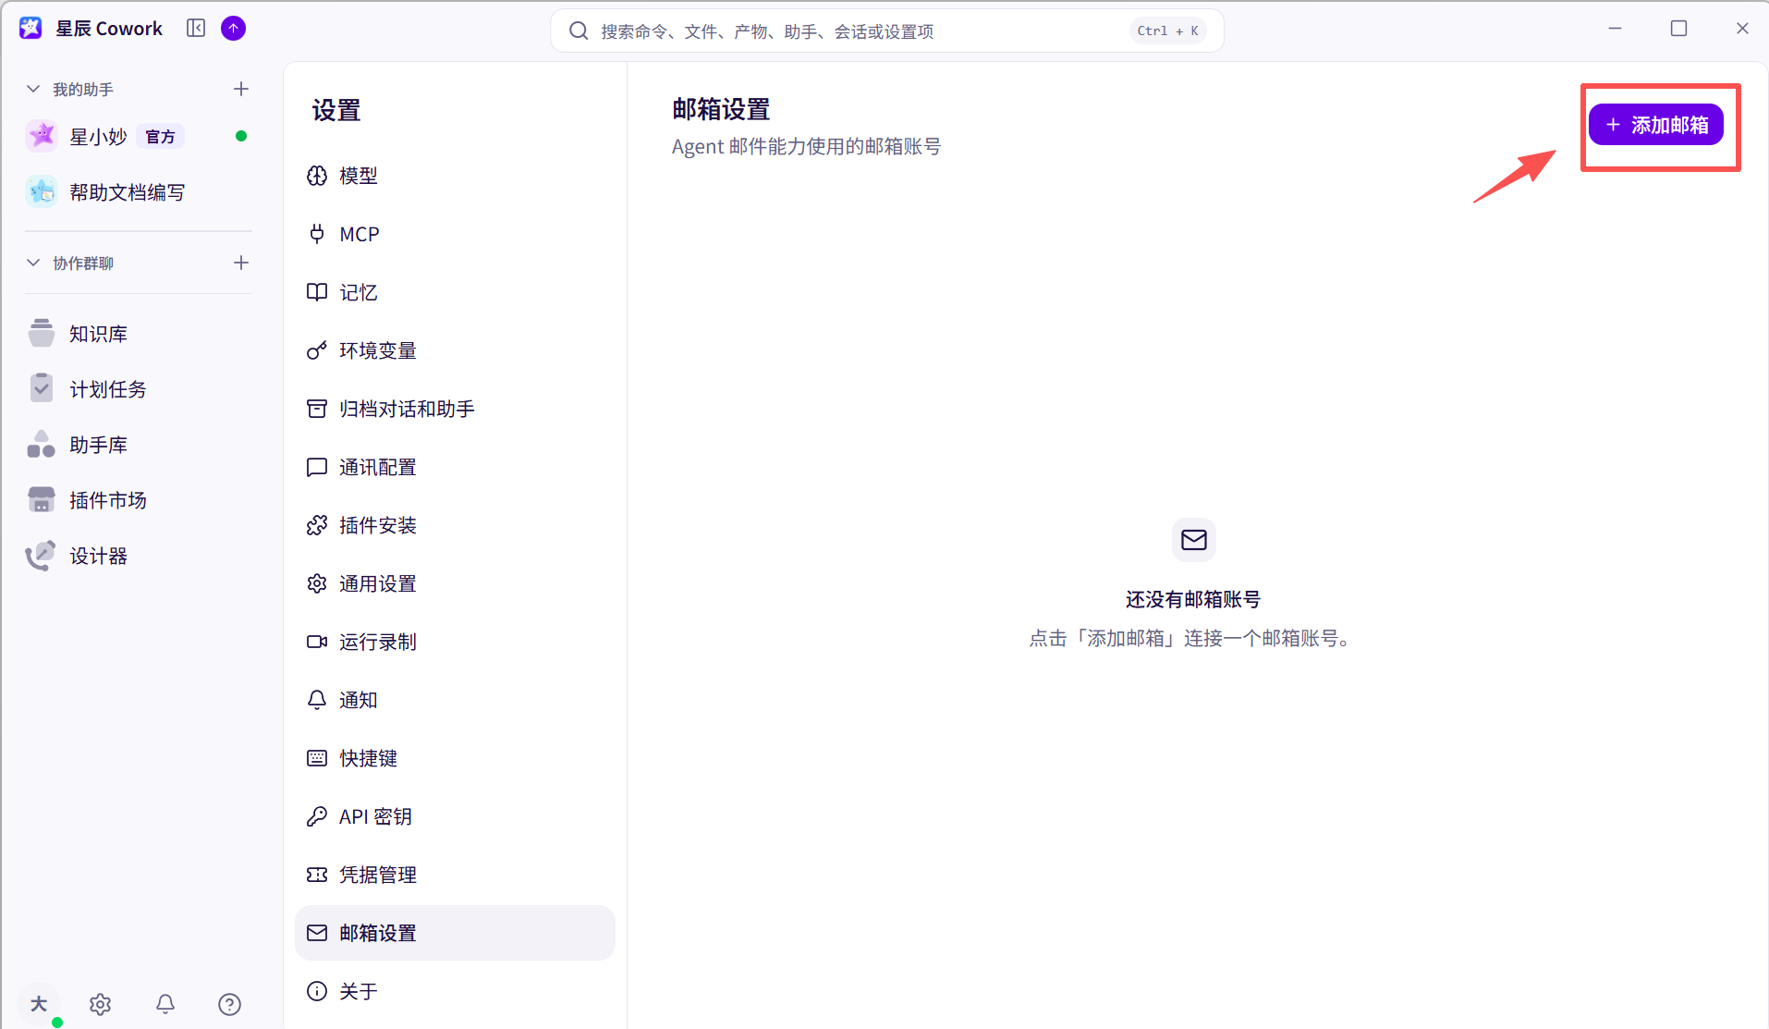The width and height of the screenshot is (1769, 1029).
Task: Open the 记忆 settings tab
Action: click(x=455, y=292)
